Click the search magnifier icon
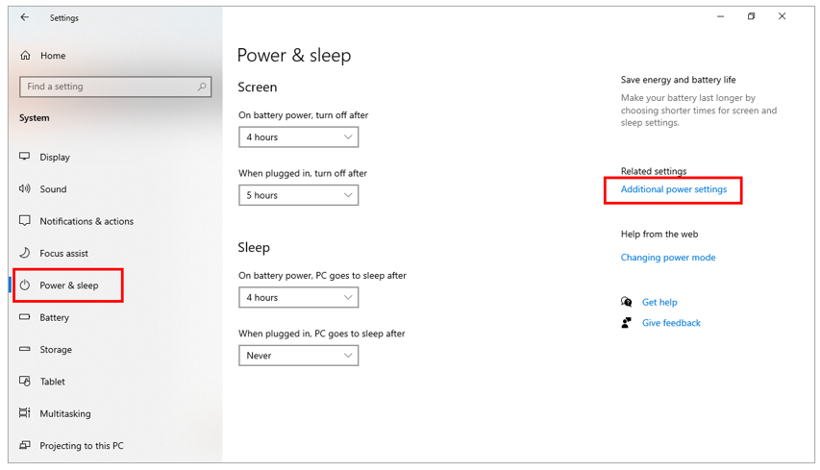The width and height of the screenshot is (820, 470). 202,87
